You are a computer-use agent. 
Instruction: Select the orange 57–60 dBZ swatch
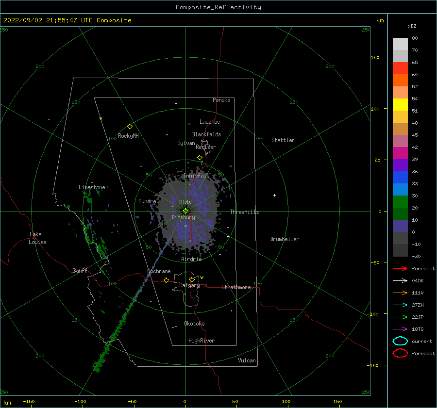[x=400, y=80]
